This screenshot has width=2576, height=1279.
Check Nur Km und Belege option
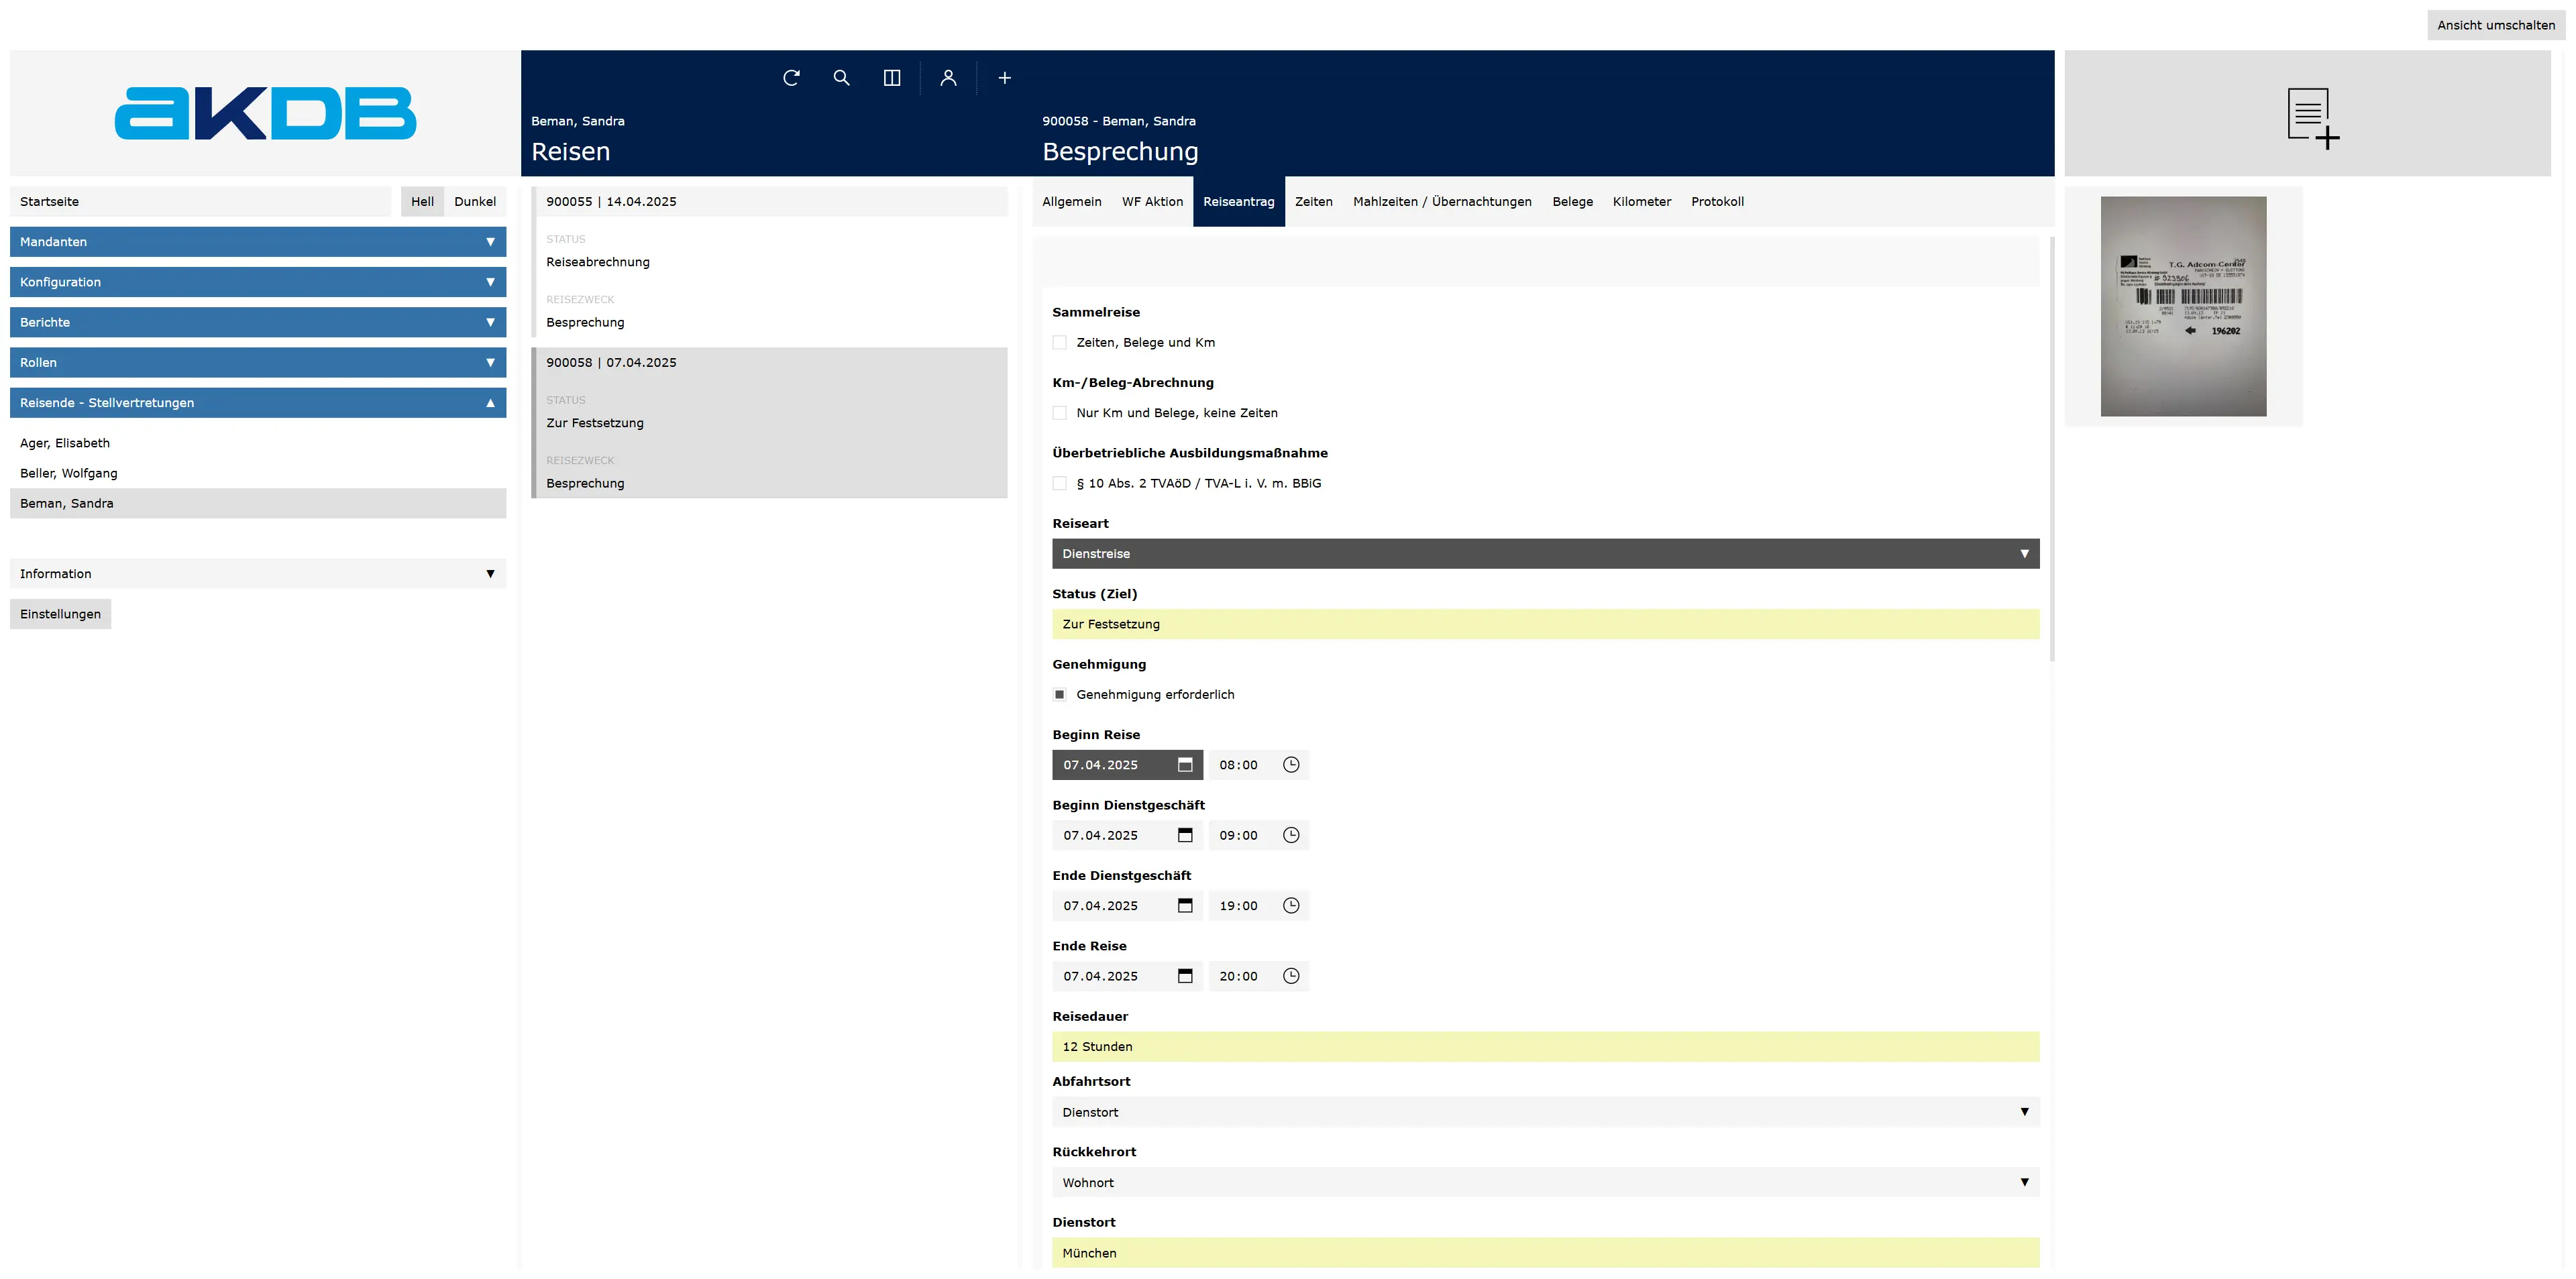click(x=1060, y=413)
